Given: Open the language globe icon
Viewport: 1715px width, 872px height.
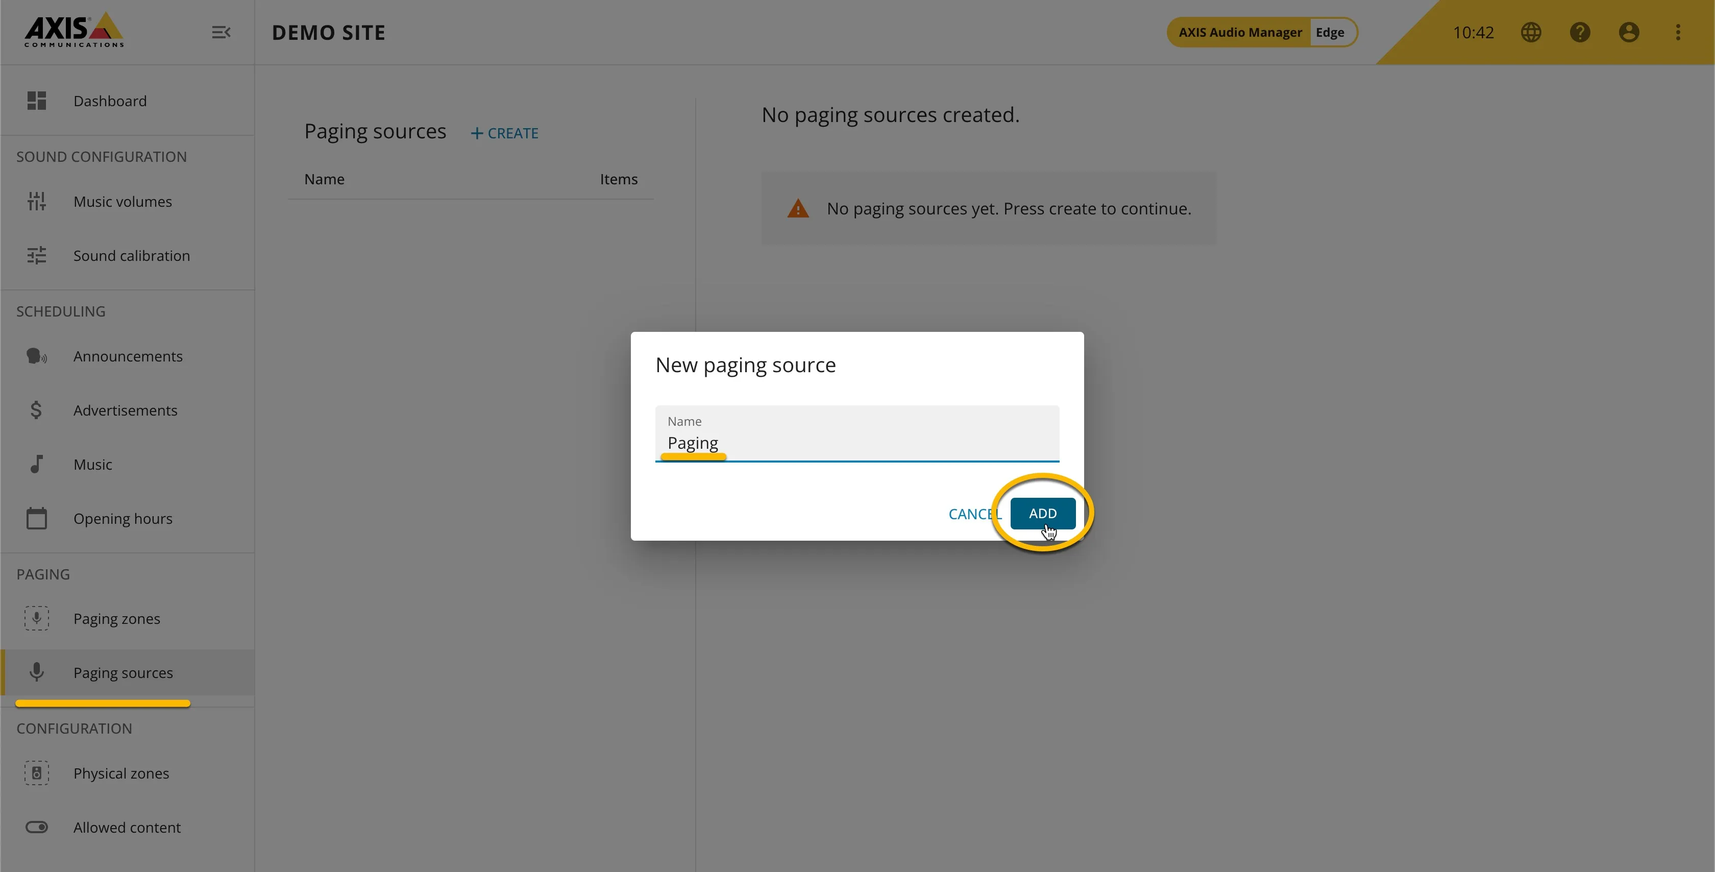Looking at the screenshot, I should (1531, 32).
